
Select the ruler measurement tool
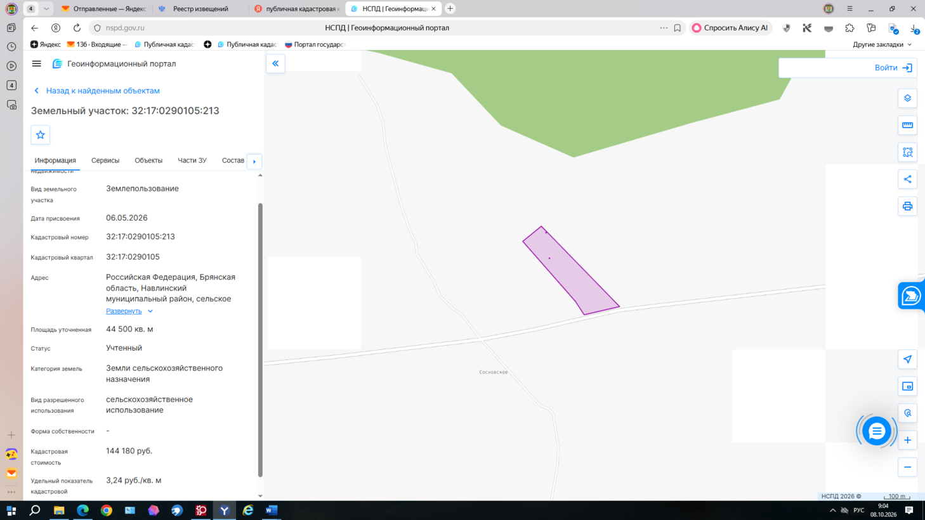[907, 125]
